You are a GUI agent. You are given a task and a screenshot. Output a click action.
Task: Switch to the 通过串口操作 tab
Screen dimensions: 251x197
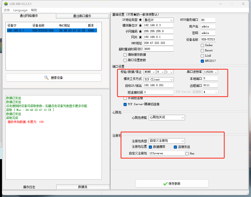click(82, 16)
